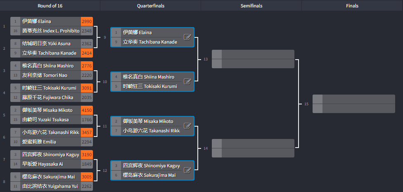This screenshot has height=192, width=403.
Task: Edit the Shinomiya vs Sakurajima Mai match
Action: [x=187, y=170]
